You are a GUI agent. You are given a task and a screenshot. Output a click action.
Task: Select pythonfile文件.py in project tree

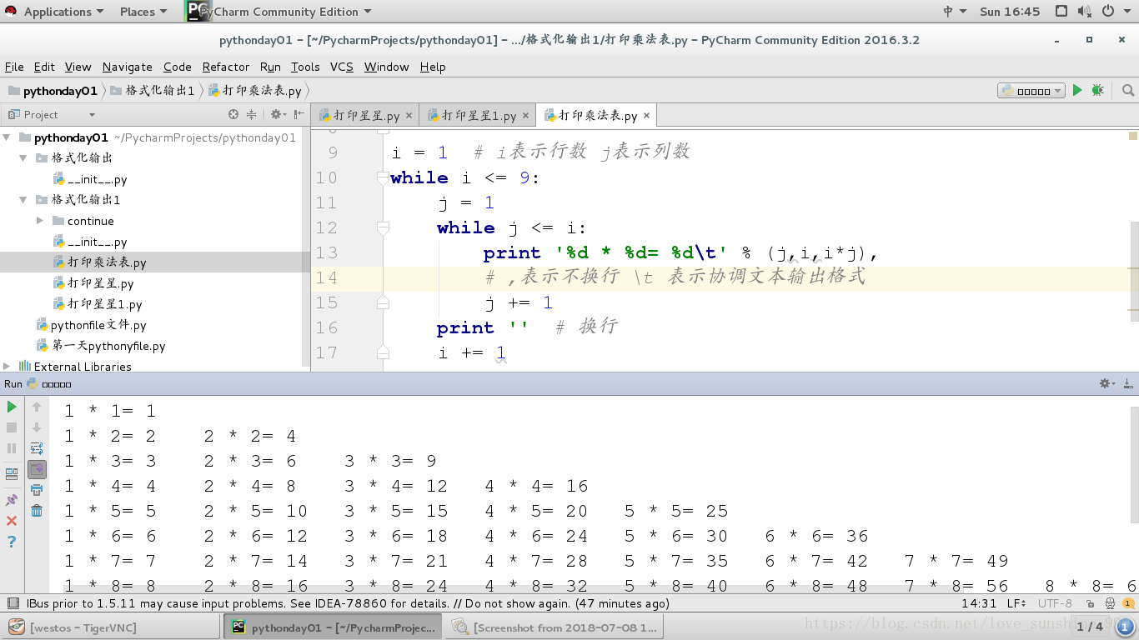pyautogui.click(x=98, y=325)
